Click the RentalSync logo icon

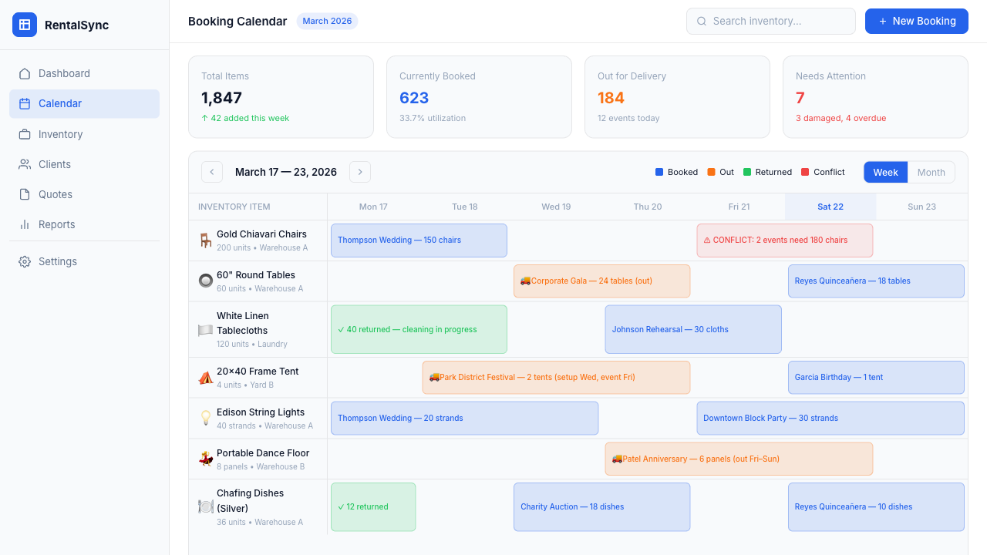click(25, 25)
